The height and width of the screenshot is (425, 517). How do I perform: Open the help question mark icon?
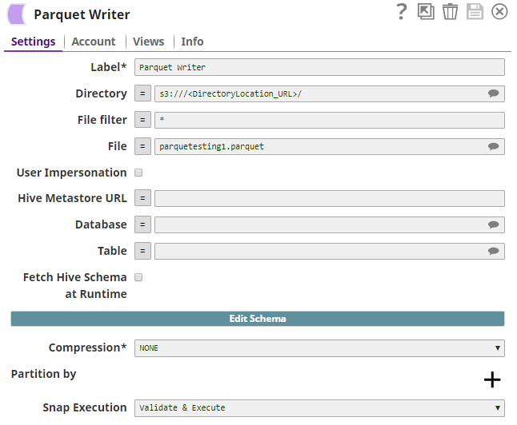point(402,11)
